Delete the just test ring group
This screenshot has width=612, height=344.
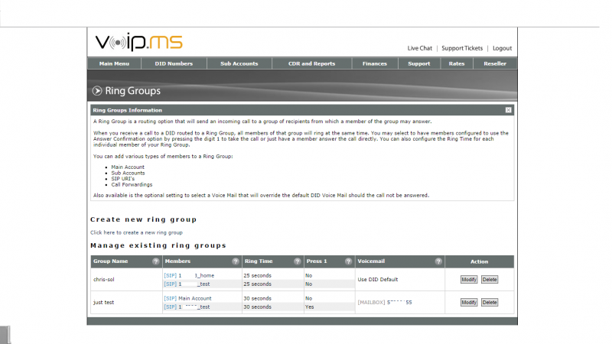coord(490,302)
